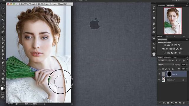
Task: Switch to the Channels tab
Action: tap(167, 57)
